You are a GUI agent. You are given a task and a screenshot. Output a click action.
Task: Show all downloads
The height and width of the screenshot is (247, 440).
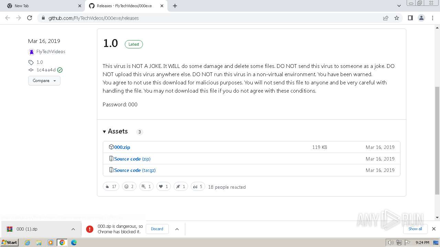(415, 229)
